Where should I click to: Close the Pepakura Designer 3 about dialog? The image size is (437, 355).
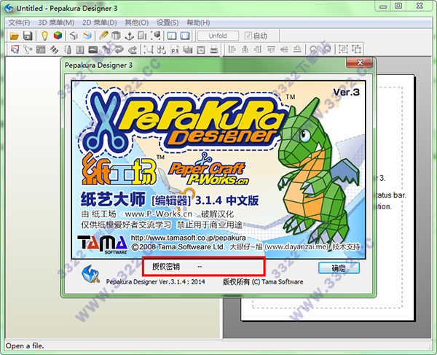tap(360, 63)
